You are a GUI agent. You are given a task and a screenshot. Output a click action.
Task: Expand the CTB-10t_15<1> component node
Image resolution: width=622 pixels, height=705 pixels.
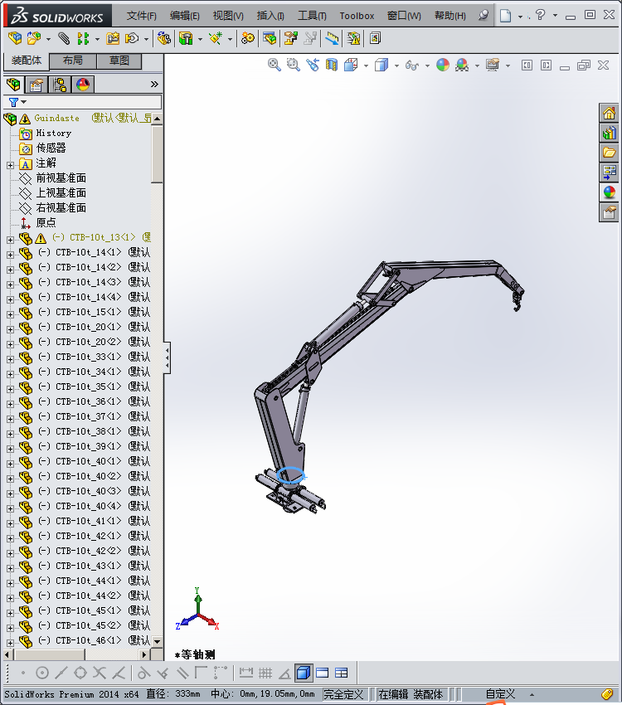pyautogui.click(x=10, y=314)
